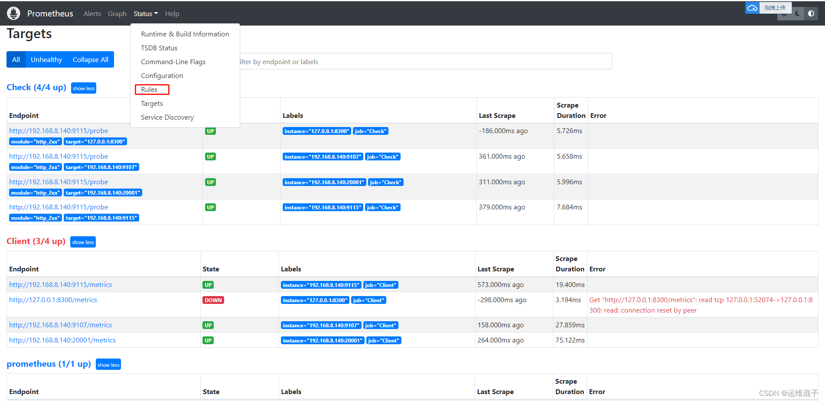Click the module="http_2xx" label beside target="192.168.8.140:9115"
825x401 pixels.
tap(36, 218)
